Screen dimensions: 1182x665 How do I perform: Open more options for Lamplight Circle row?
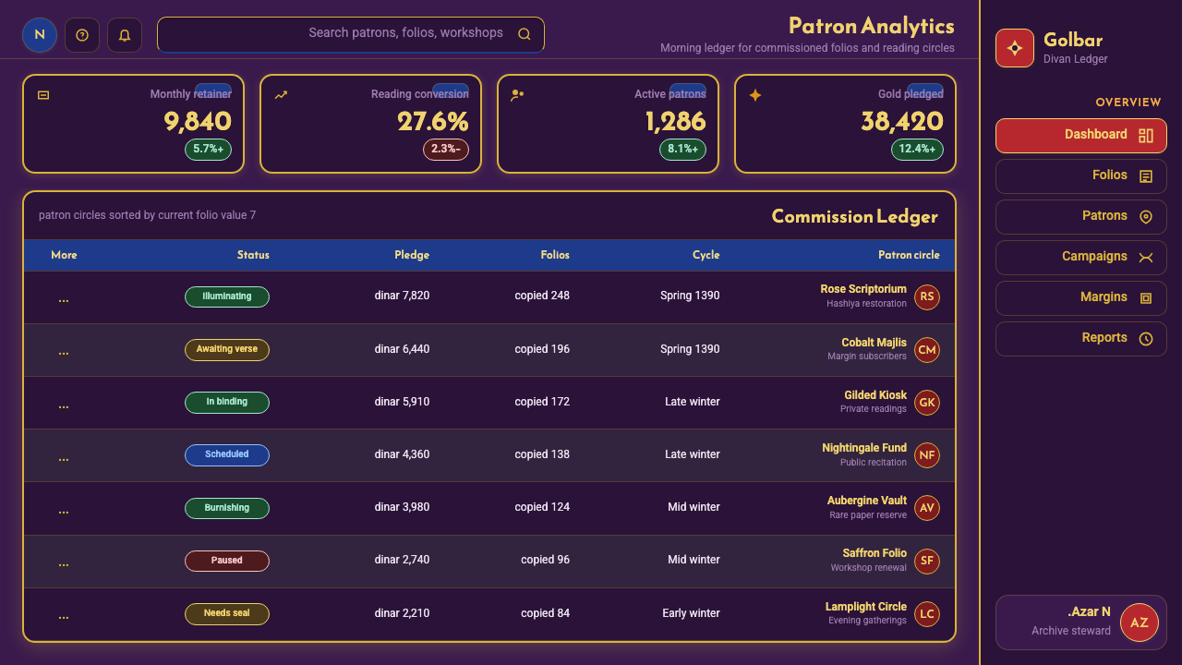[64, 614]
